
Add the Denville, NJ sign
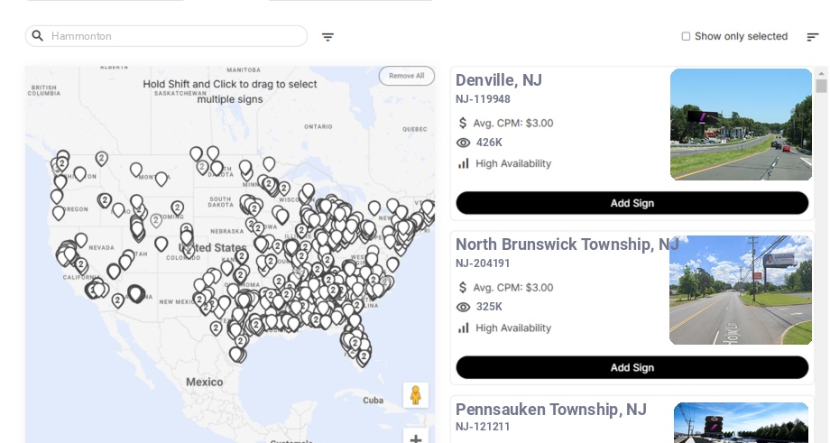click(632, 203)
